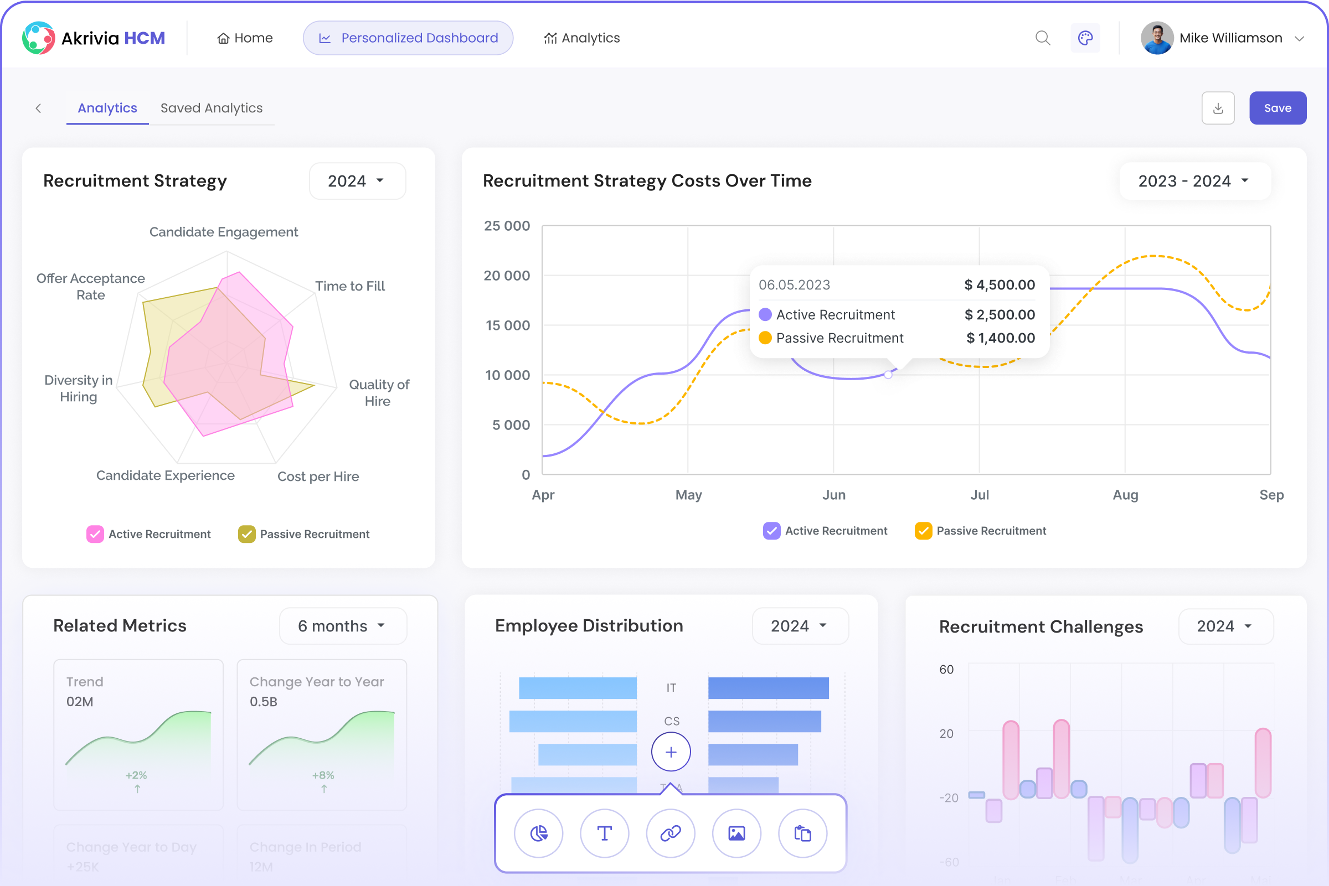Click the Candidate Engagement radar axis label
Image resolution: width=1329 pixels, height=886 pixels.
click(223, 232)
